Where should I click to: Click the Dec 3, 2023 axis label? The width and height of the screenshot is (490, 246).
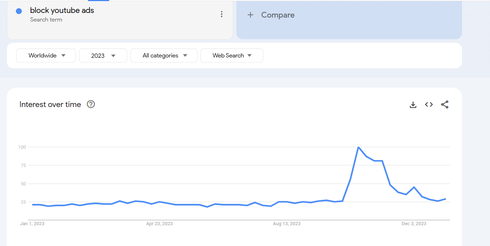[414, 224]
